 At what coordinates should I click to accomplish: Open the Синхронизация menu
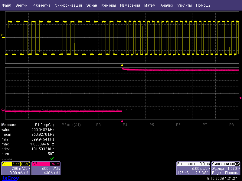68,5
